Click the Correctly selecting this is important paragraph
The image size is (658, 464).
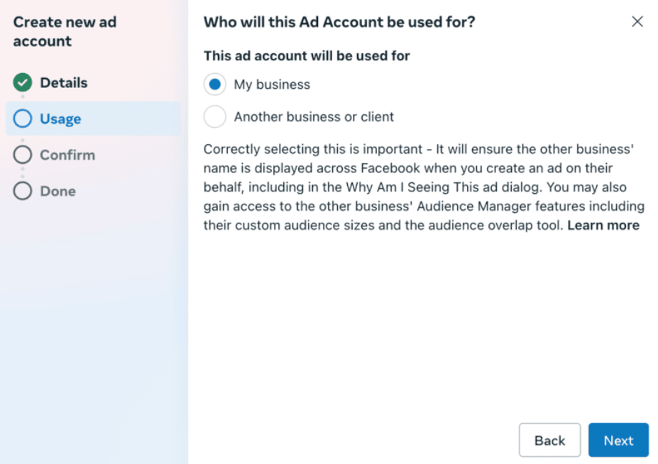pyautogui.click(x=419, y=187)
